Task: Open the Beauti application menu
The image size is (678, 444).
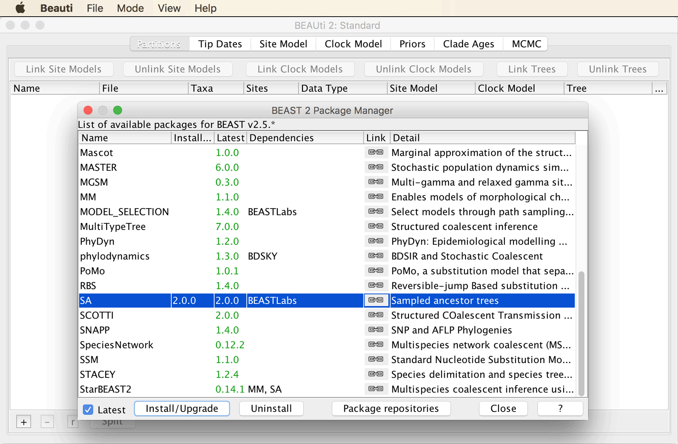Action: (57, 8)
